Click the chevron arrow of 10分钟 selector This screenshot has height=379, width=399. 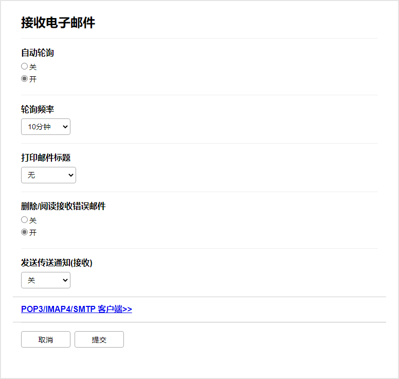tap(64, 127)
